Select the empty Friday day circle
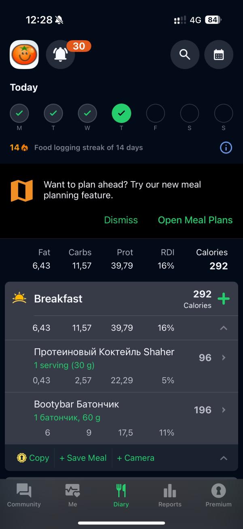 [156, 113]
